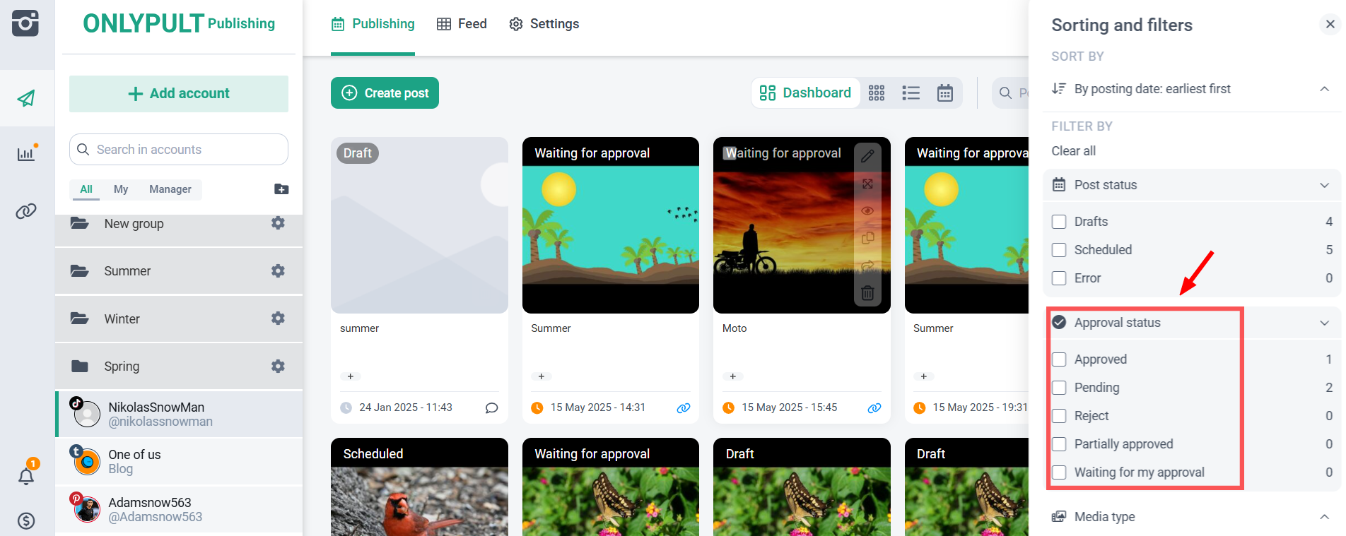Image resolution: width=1346 pixels, height=536 pixels.
Task: Expand the Media type section
Action: coord(1324,517)
